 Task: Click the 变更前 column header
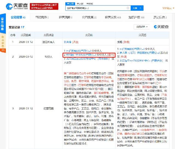click(x=89, y=35)
